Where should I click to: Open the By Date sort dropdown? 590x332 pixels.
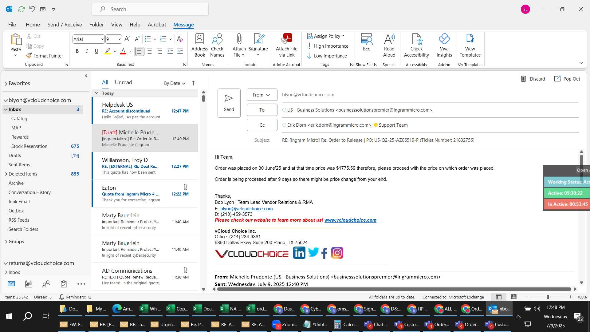point(175,83)
